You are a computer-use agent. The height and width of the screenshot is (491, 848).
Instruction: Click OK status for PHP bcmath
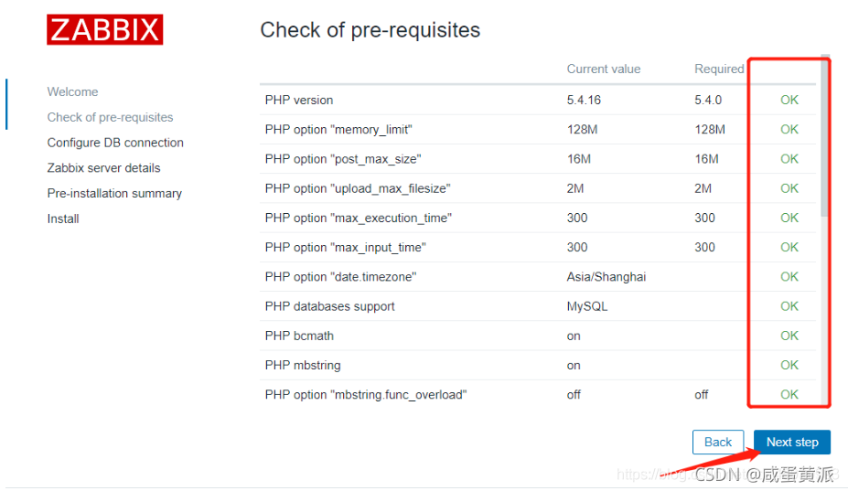[x=789, y=336]
